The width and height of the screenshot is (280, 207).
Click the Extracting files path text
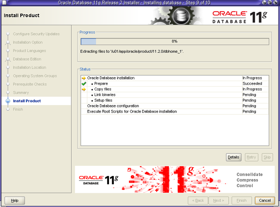[x=132, y=52]
